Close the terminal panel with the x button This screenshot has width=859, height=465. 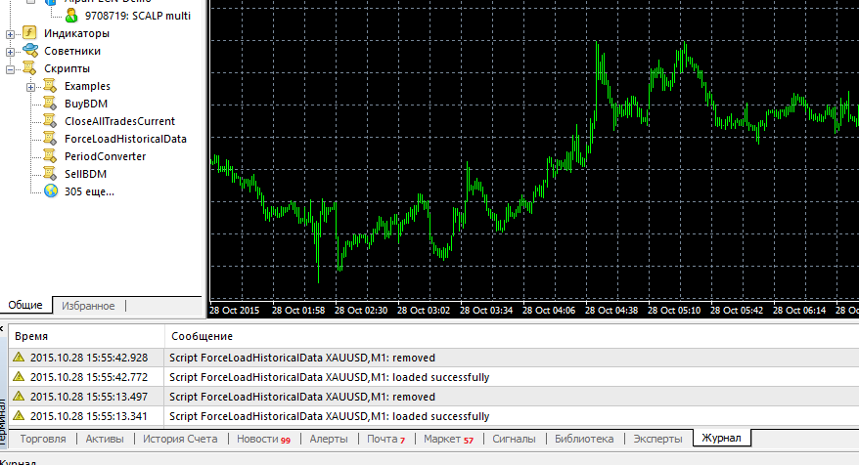[x=2, y=329]
